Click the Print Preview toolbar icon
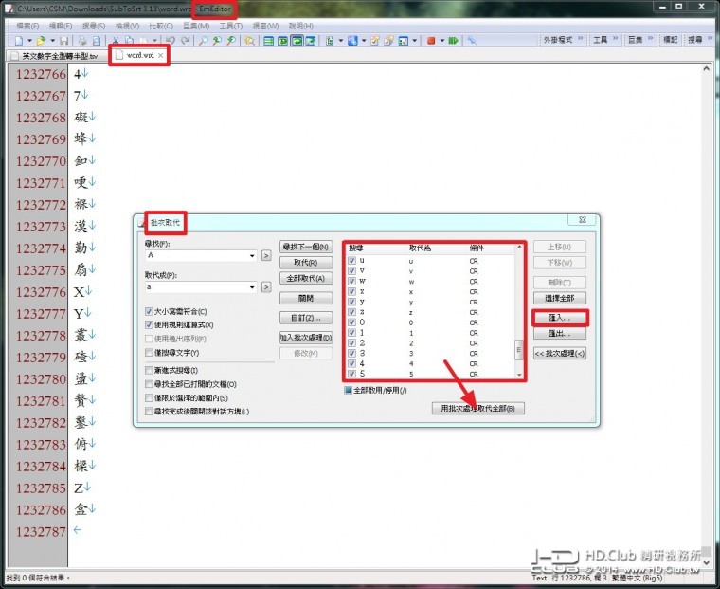 [x=97, y=41]
